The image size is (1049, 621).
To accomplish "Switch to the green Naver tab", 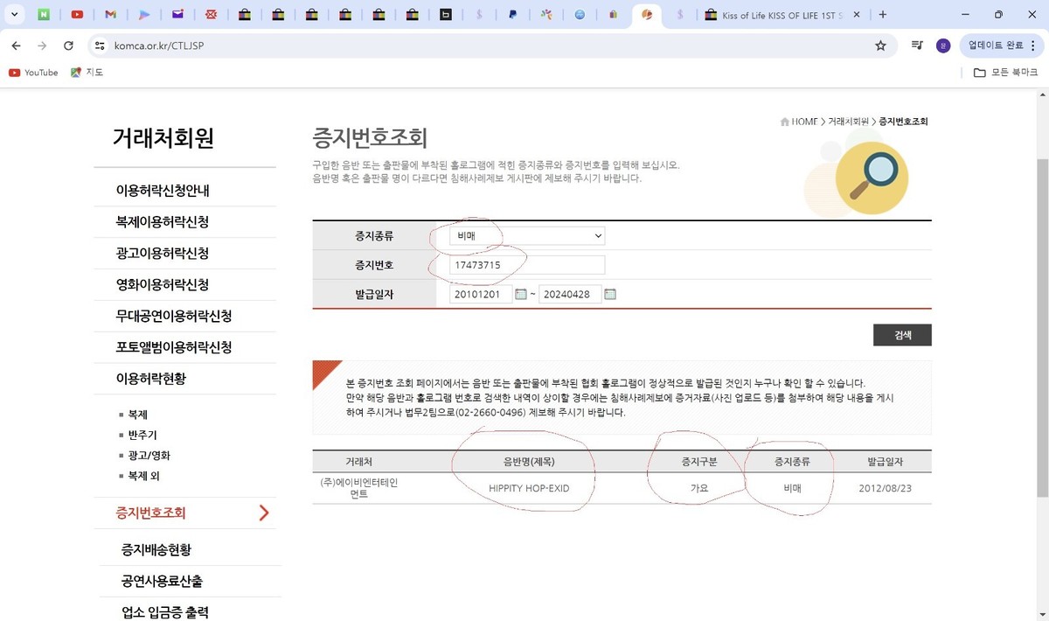I will point(44,15).
